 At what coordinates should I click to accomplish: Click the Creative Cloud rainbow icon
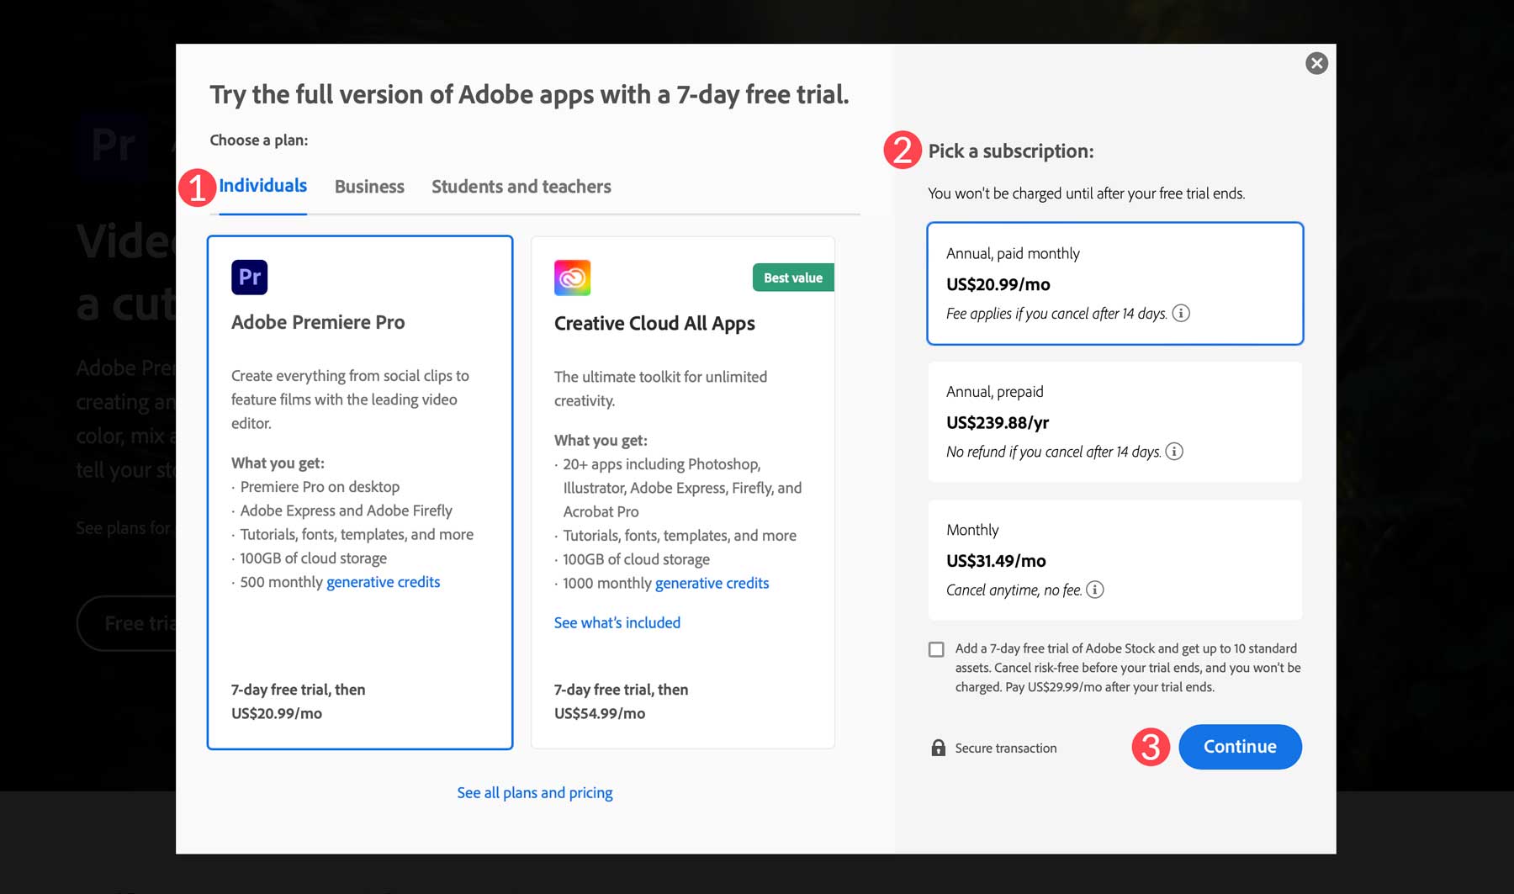(572, 278)
